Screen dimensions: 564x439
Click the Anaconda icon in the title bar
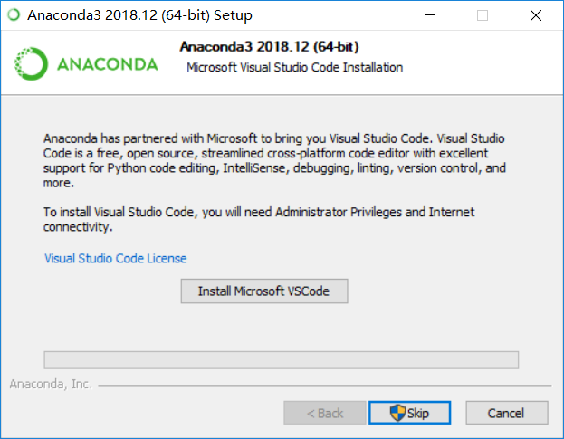pyautogui.click(x=14, y=15)
